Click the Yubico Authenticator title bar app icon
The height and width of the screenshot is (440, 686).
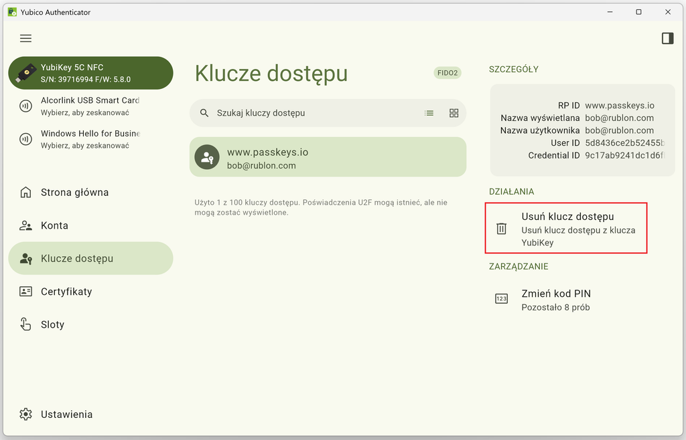12,12
